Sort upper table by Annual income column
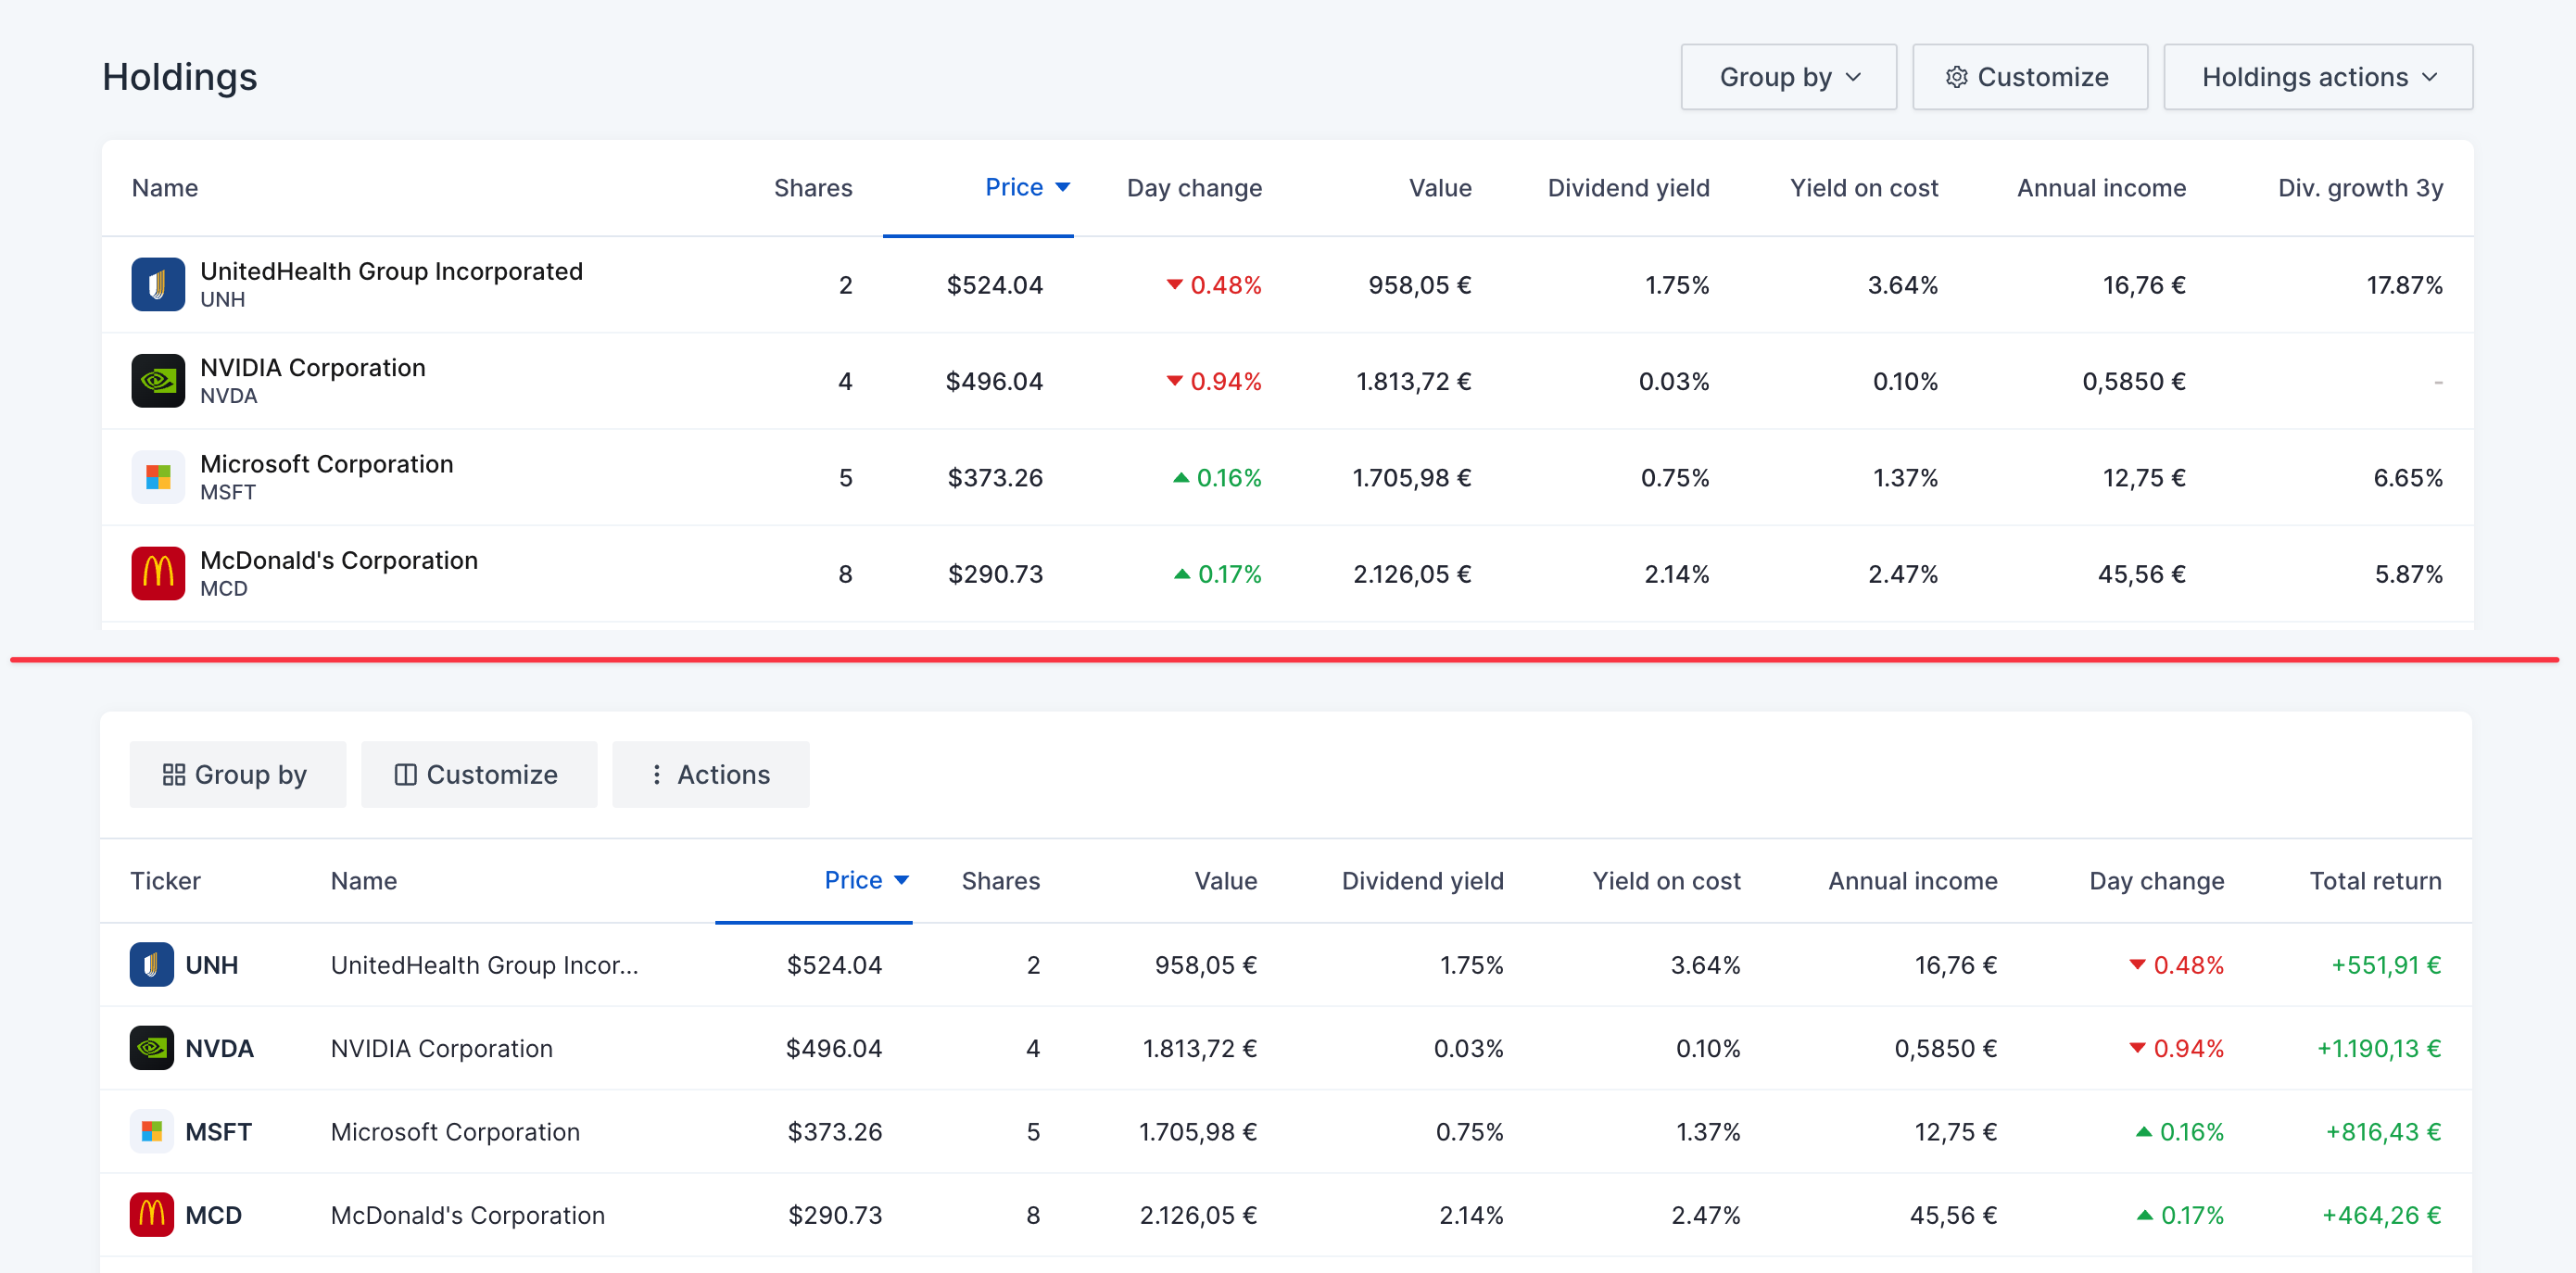Viewport: 2576px width, 1273px height. point(2101,188)
